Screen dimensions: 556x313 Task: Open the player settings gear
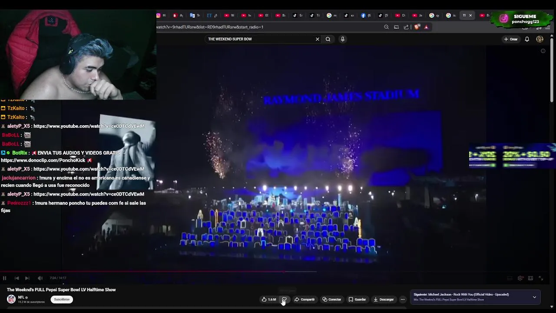pos(520,278)
